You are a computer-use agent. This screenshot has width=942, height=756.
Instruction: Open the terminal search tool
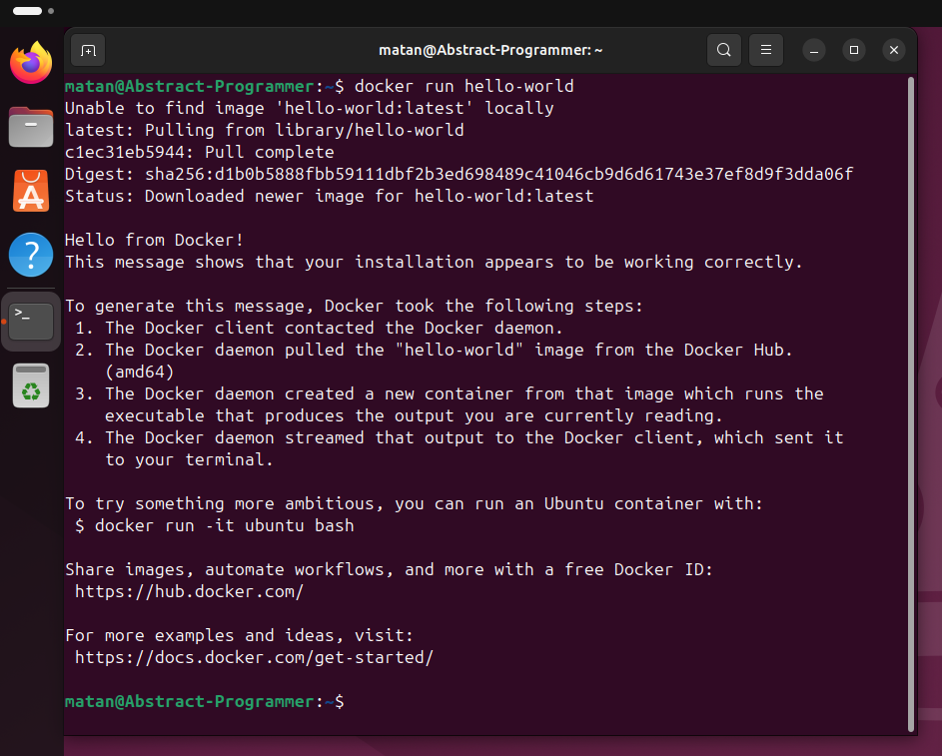(x=724, y=50)
